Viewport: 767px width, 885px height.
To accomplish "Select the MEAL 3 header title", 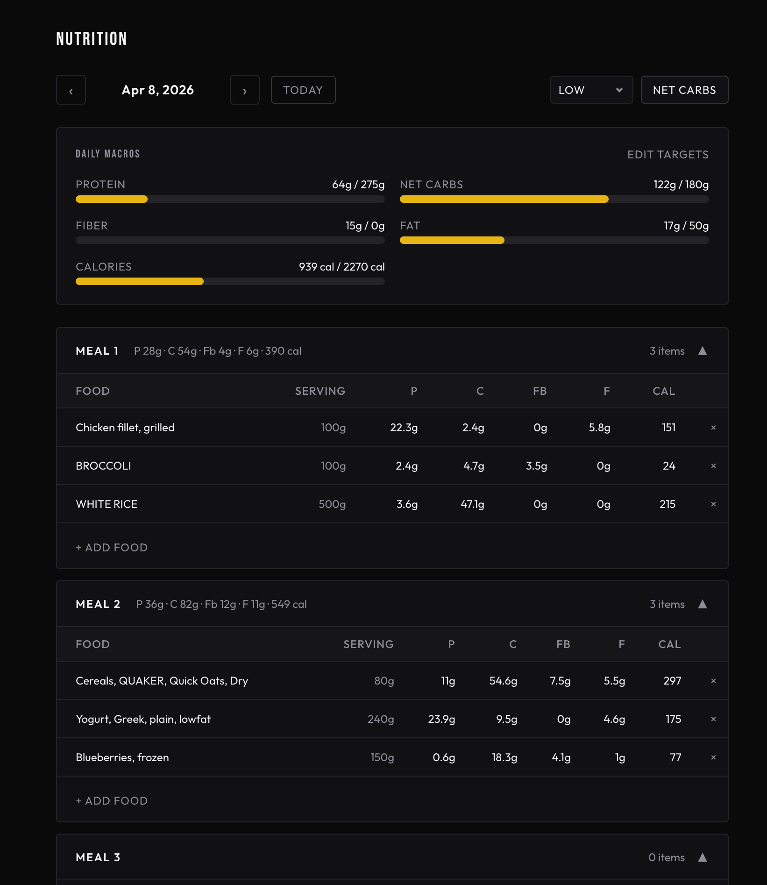I will point(98,857).
